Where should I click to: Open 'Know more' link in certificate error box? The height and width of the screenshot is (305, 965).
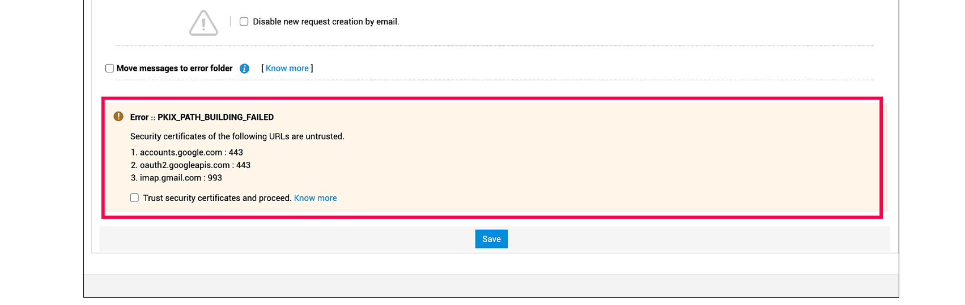tap(315, 198)
